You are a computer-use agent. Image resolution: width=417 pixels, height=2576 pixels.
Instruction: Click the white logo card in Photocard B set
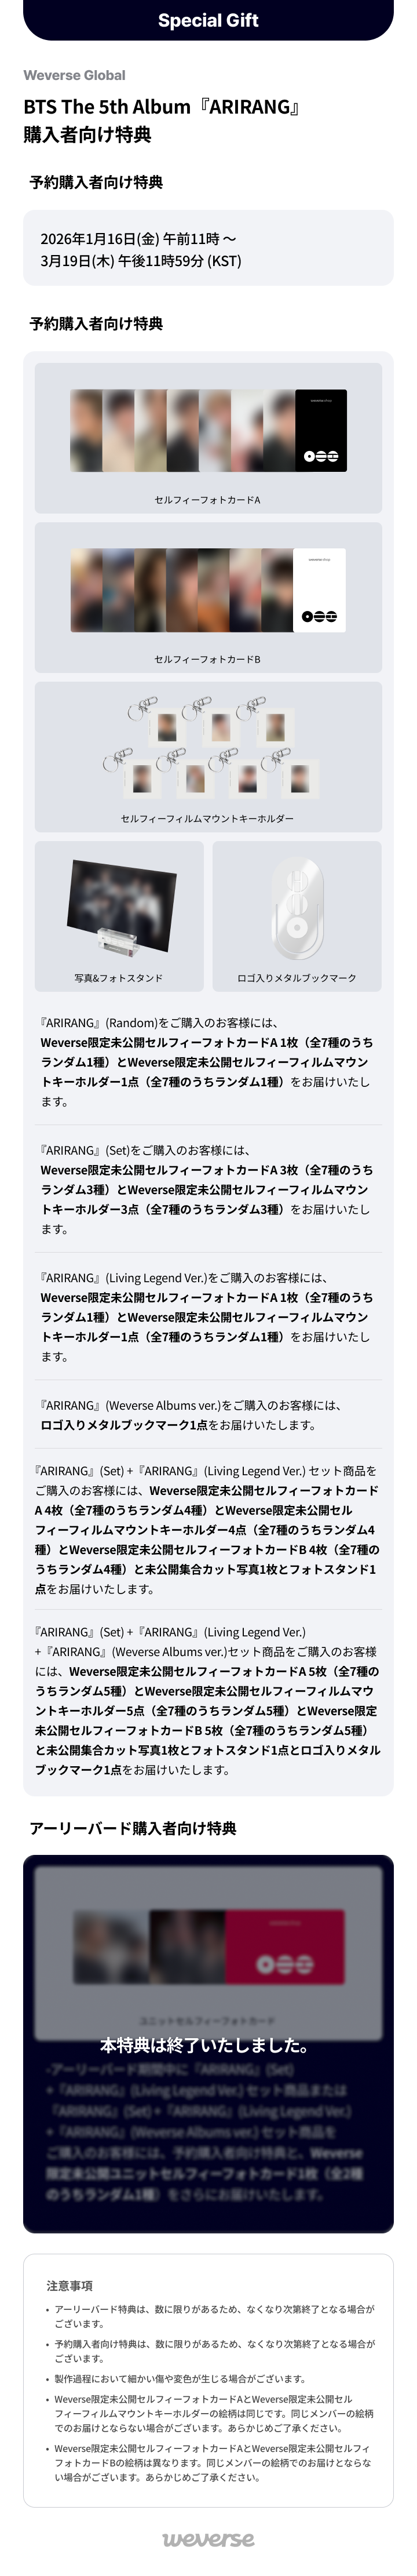point(319,590)
